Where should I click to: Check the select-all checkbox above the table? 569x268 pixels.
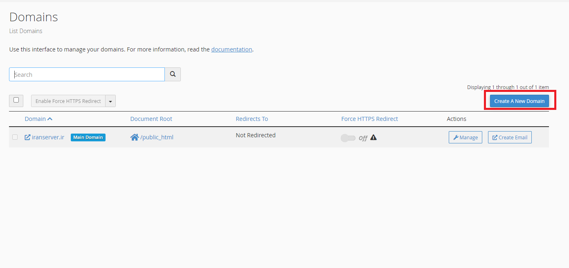click(16, 100)
